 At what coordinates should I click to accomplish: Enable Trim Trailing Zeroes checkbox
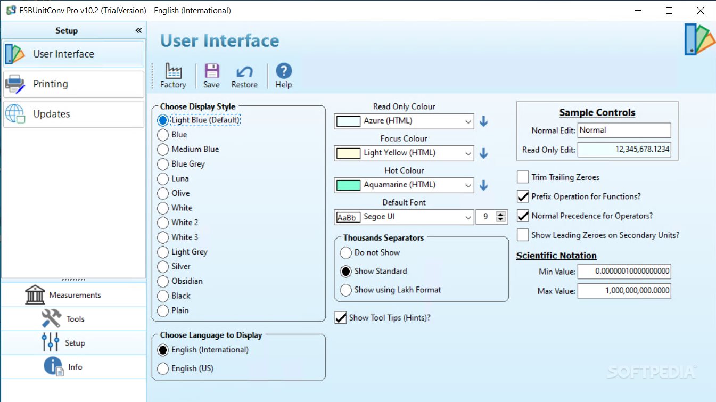pyautogui.click(x=523, y=177)
